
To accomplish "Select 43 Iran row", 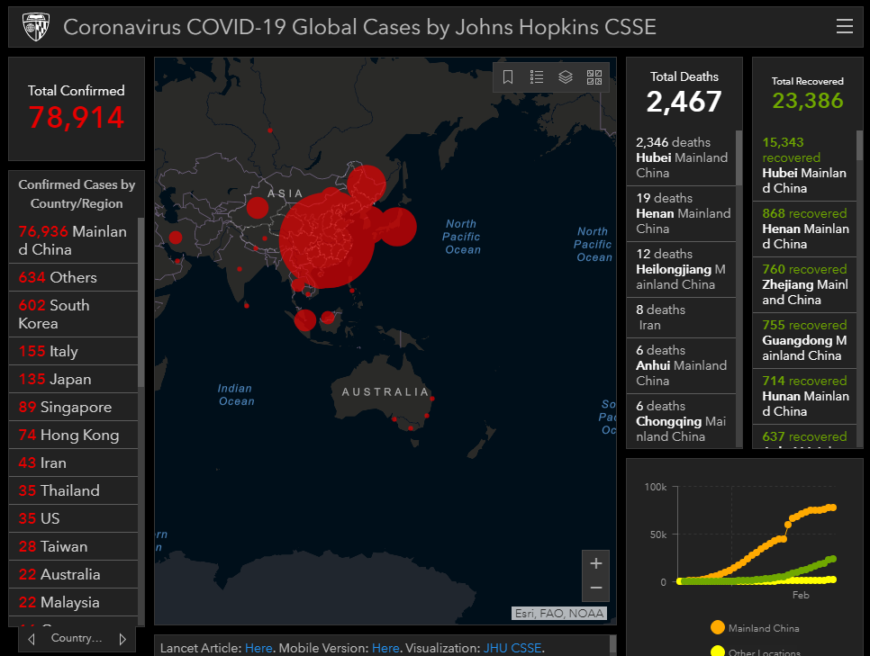I will (73, 463).
